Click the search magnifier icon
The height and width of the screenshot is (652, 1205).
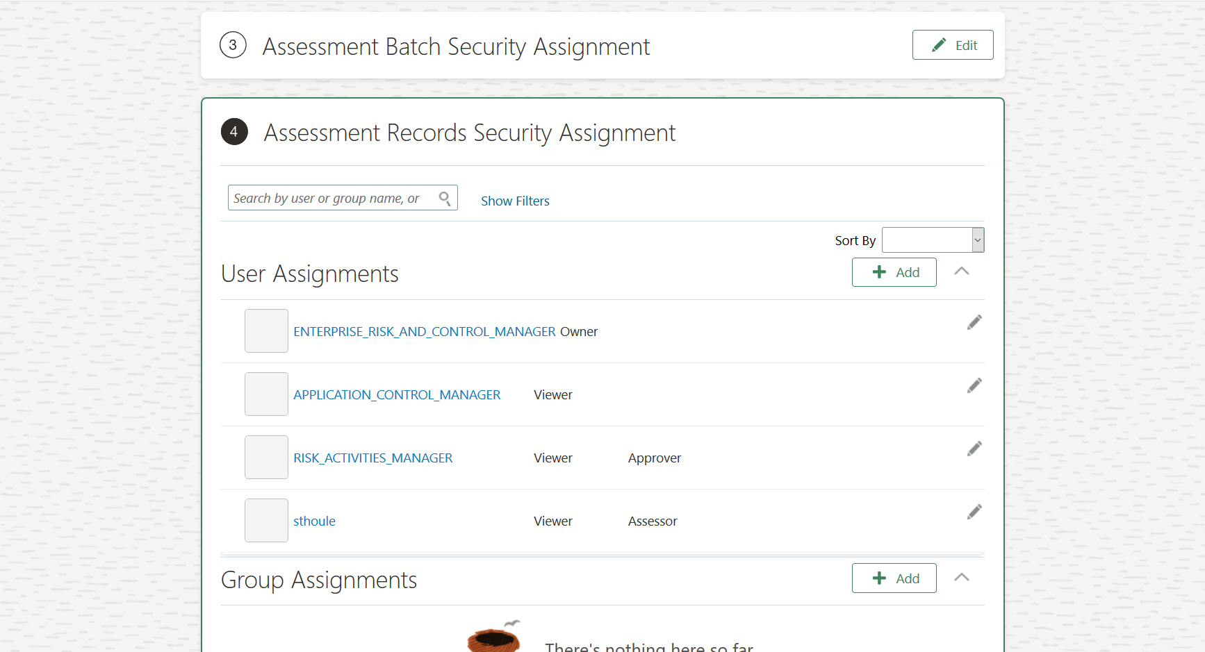click(445, 199)
